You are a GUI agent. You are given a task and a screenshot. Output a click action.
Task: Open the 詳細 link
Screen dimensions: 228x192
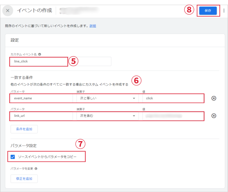93,26
